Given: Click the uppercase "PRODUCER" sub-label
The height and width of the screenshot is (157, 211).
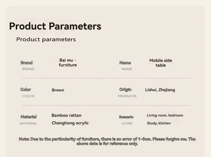Looking at the screenshot, I should point(127,96).
